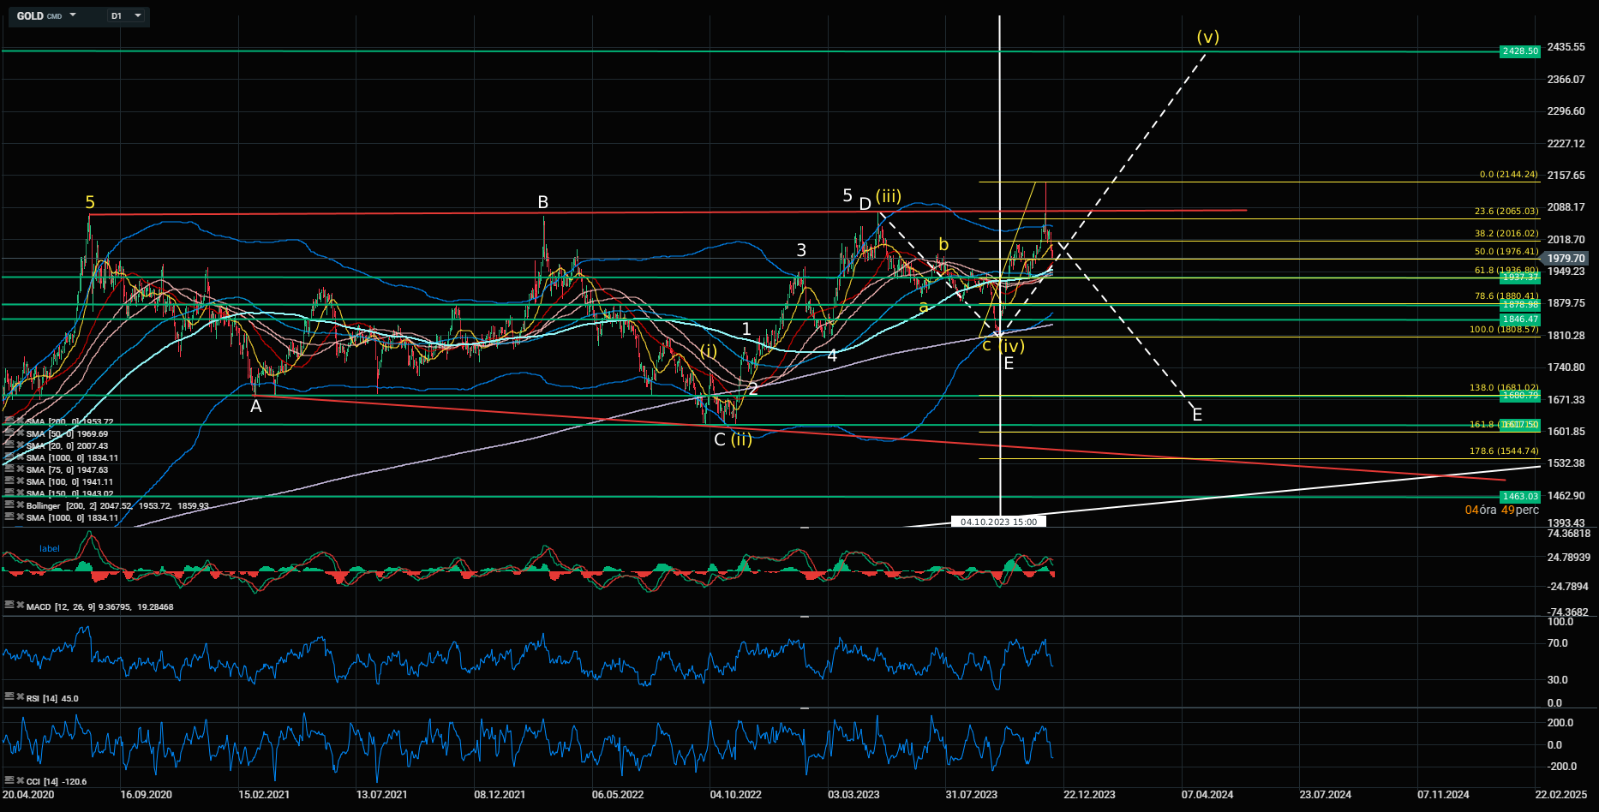
Task: Select the 1463.03 horizontal line price tag
Action: (1520, 497)
